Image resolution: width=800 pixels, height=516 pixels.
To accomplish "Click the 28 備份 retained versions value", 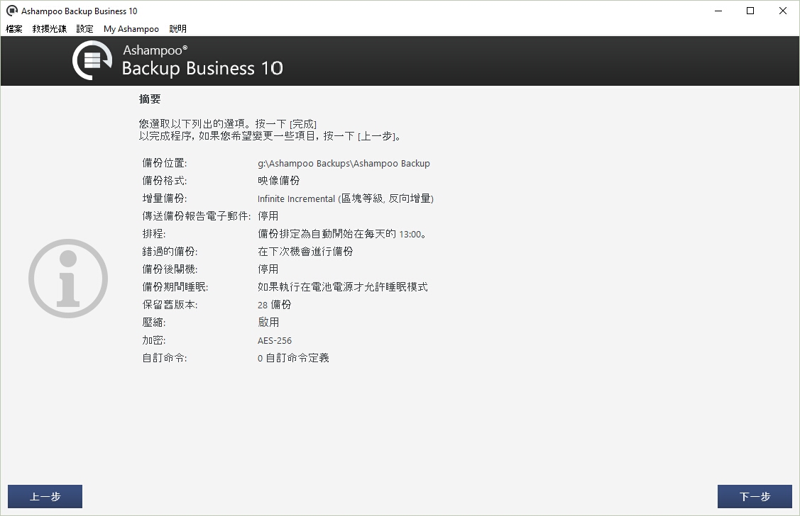I will tap(275, 305).
